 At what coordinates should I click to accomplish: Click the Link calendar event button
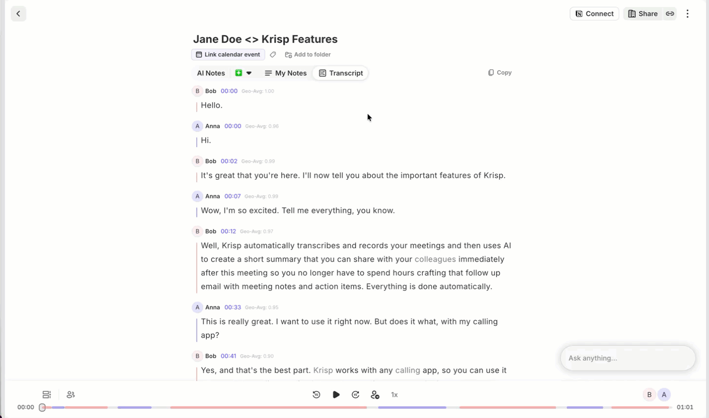[228, 55]
